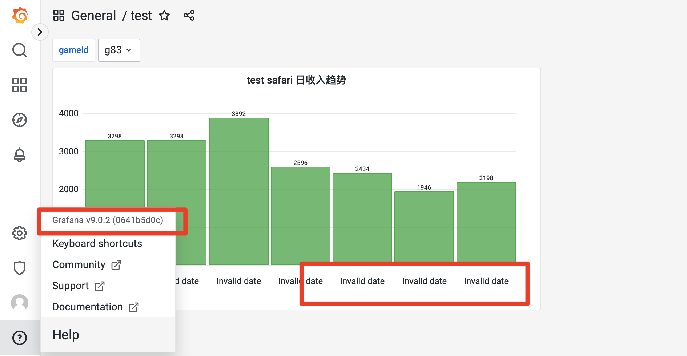
Task: Select Keyboard shortcuts in Help menu
Action: pos(97,243)
